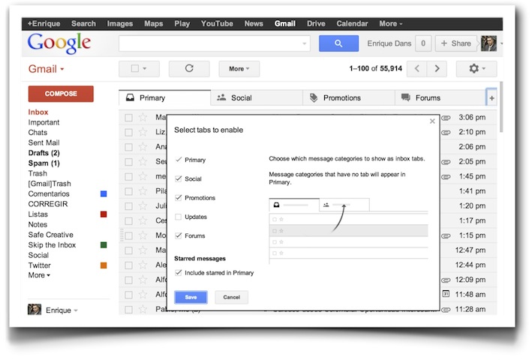Uncheck the Social tab checkbox
The image size is (532, 360).
click(178, 179)
